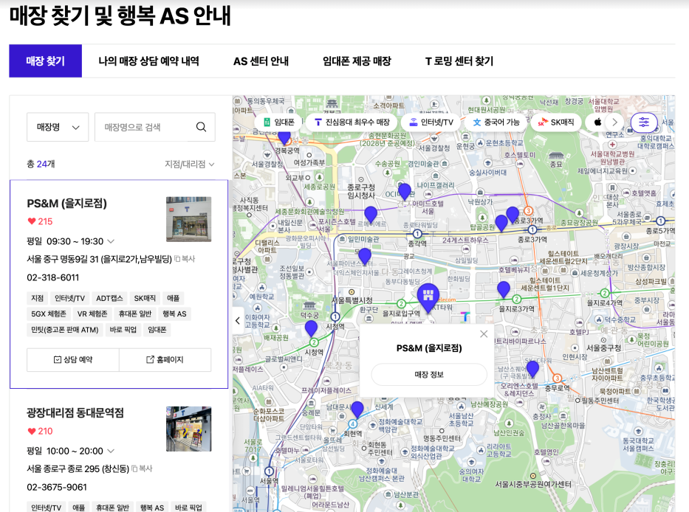The height and width of the screenshot is (512, 689).
Task: Click the map pin near 일민미술관 청계천
Action: pyautogui.click(x=365, y=257)
